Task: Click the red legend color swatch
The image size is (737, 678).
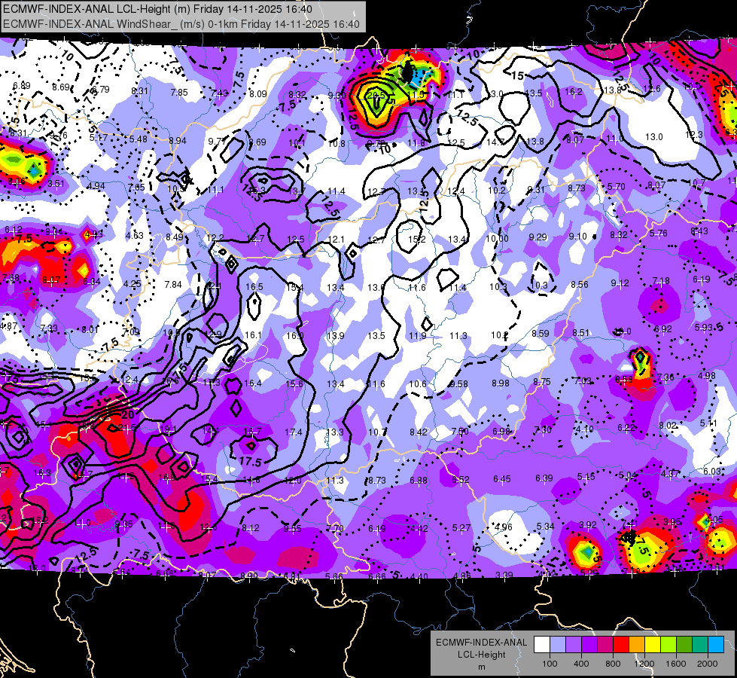Action: pos(621,645)
